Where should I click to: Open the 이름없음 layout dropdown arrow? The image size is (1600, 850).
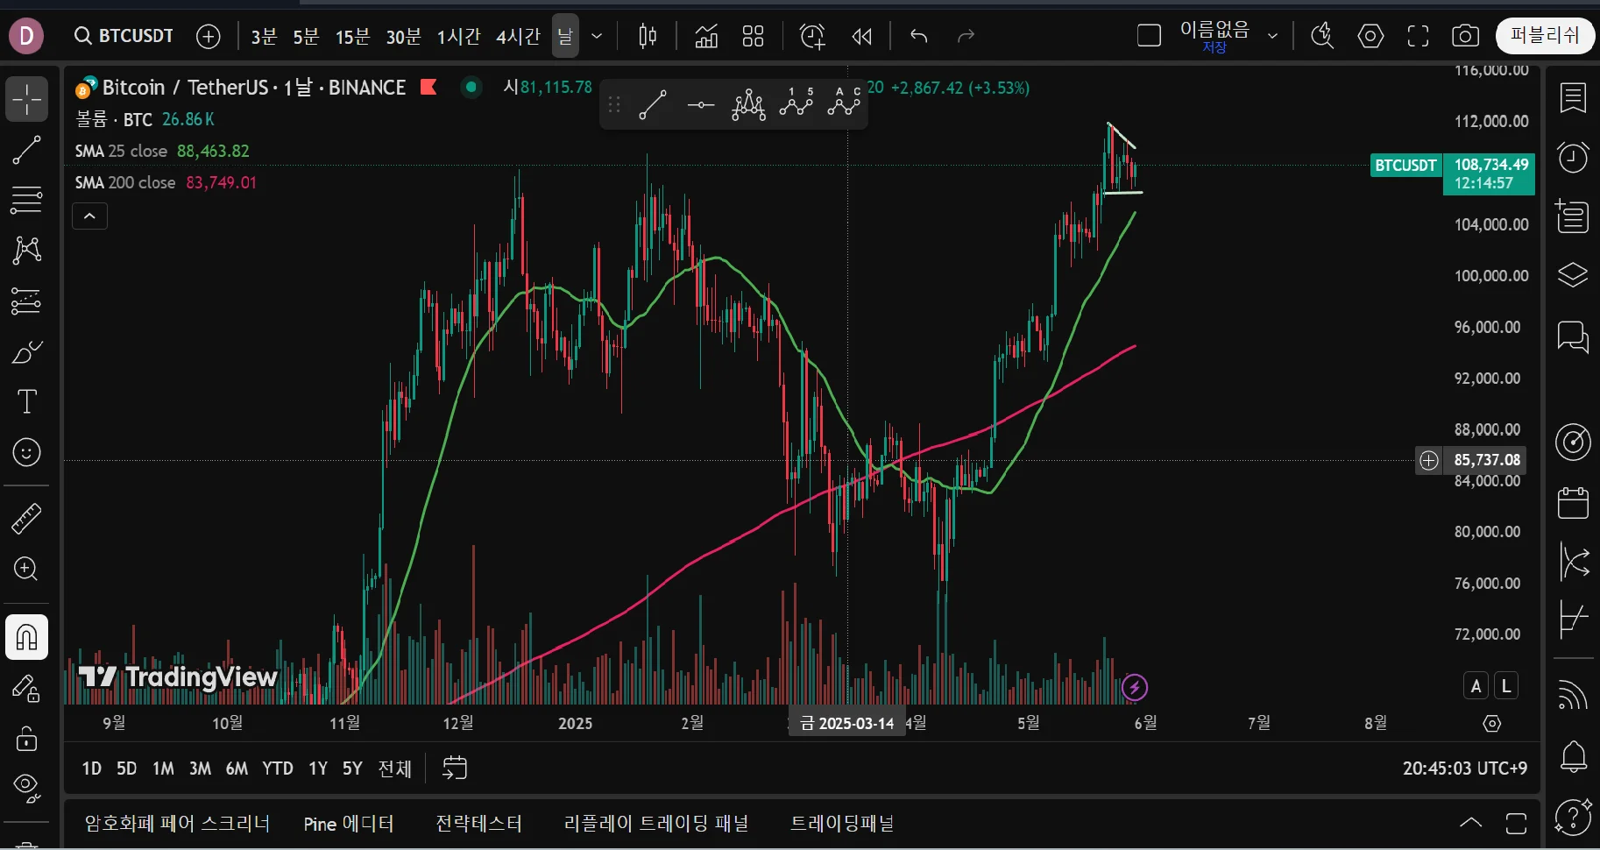pyautogui.click(x=1272, y=36)
